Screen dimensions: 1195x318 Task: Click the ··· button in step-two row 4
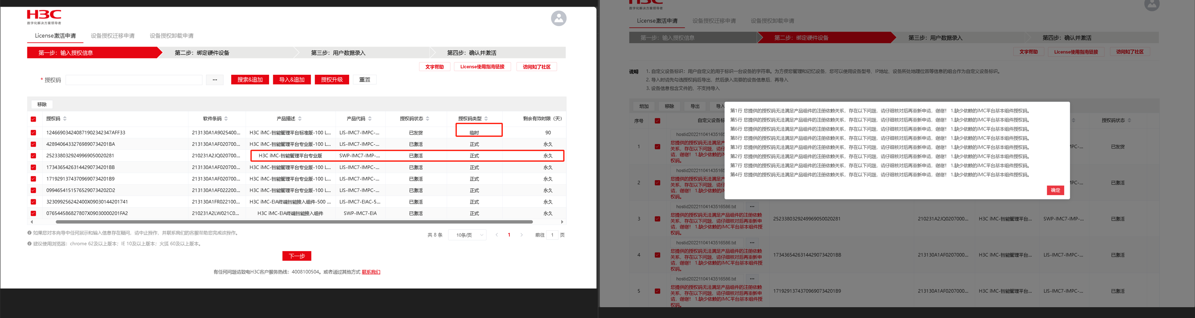pos(752,243)
